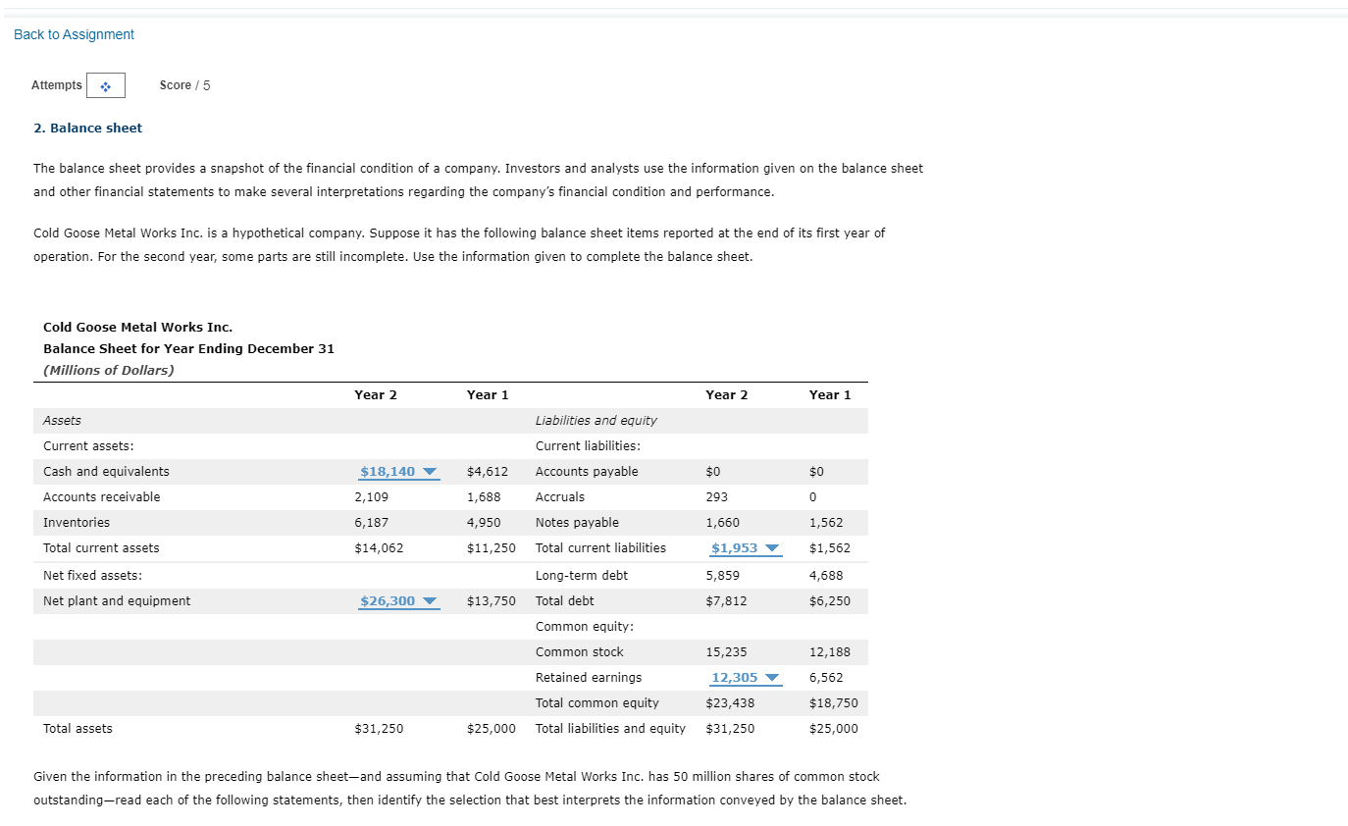Click the 2. Balance sheet heading
The width and height of the screenshot is (1348, 826).
click(x=87, y=128)
